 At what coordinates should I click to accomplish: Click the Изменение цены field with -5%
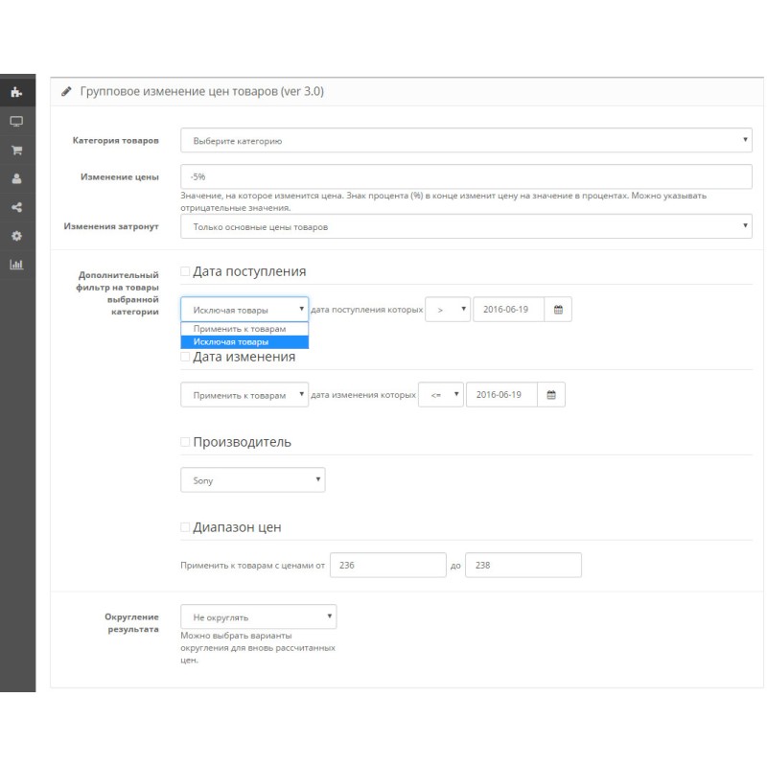pyautogui.click(x=466, y=176)
